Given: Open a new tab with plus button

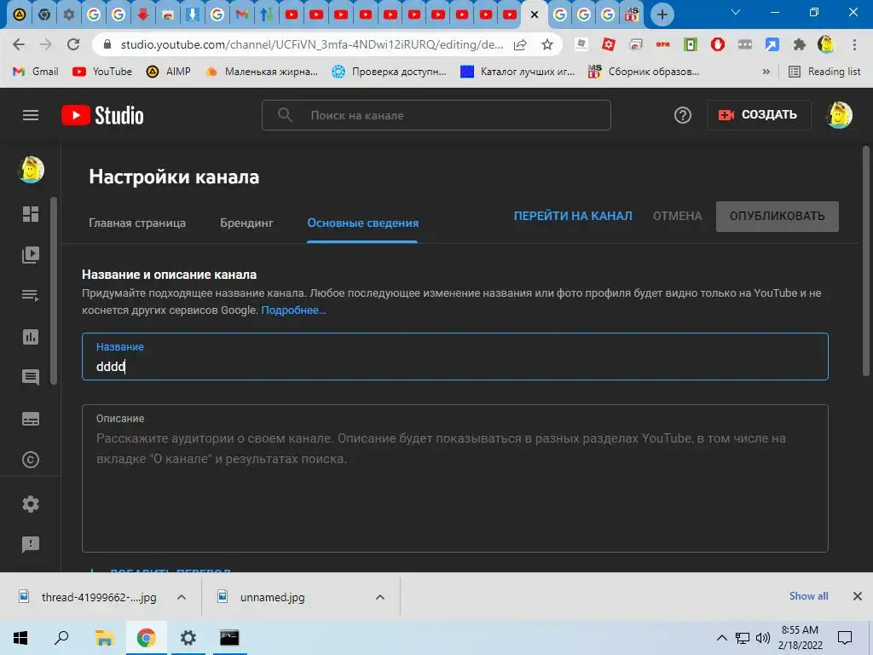Looking at the screenshot, I should 662,14.
